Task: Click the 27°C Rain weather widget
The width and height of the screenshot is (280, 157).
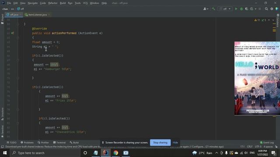Action: [x=202, y=153]
